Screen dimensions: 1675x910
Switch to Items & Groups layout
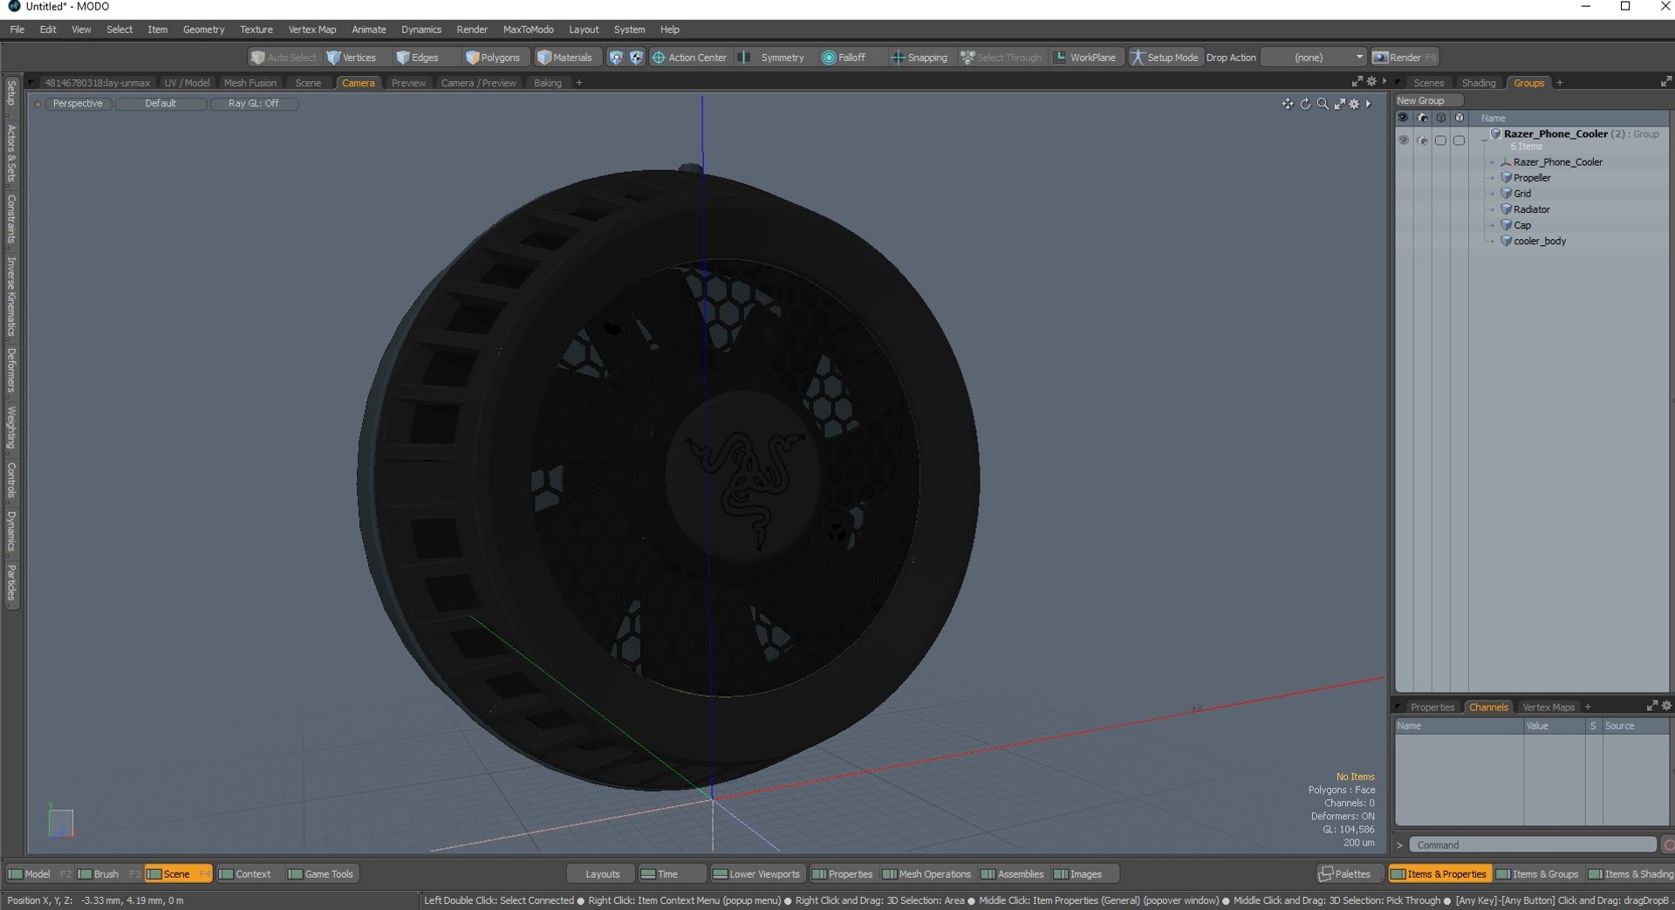pyautogui.click(x=1538, y=874)
